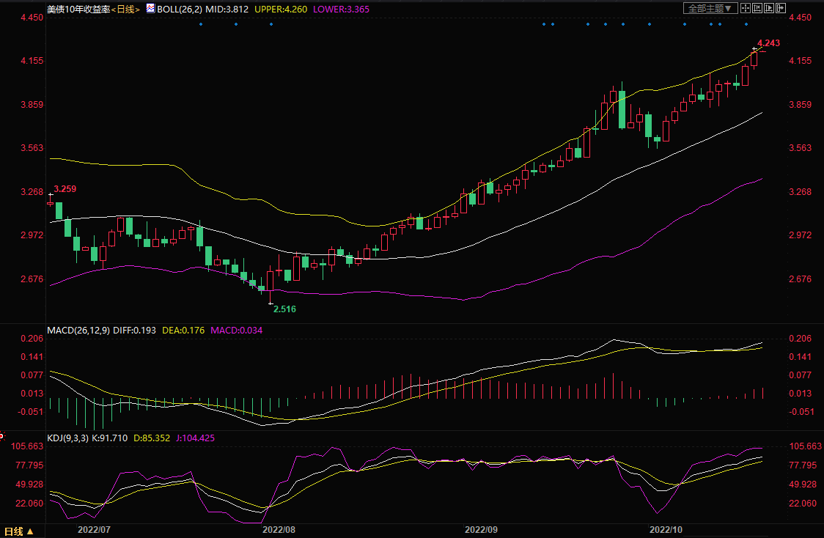The width and height of the screenshot is (824, 538).
Task: Select the MACD(26,12,9) indicator label
Action: click(x=78, y=331)
